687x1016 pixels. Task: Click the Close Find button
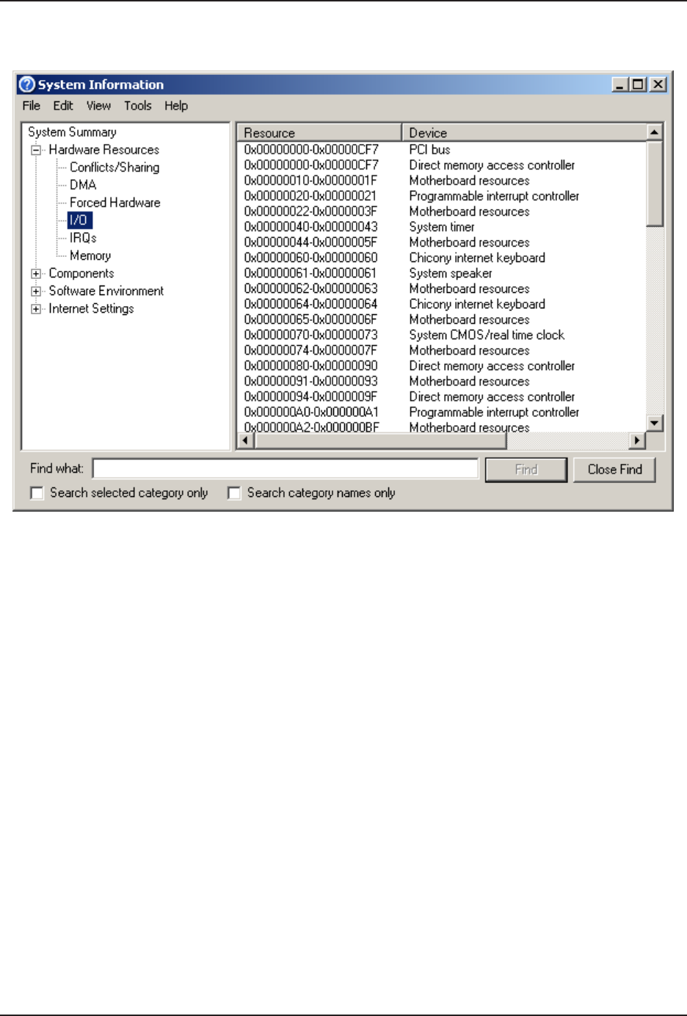(615, 470)
